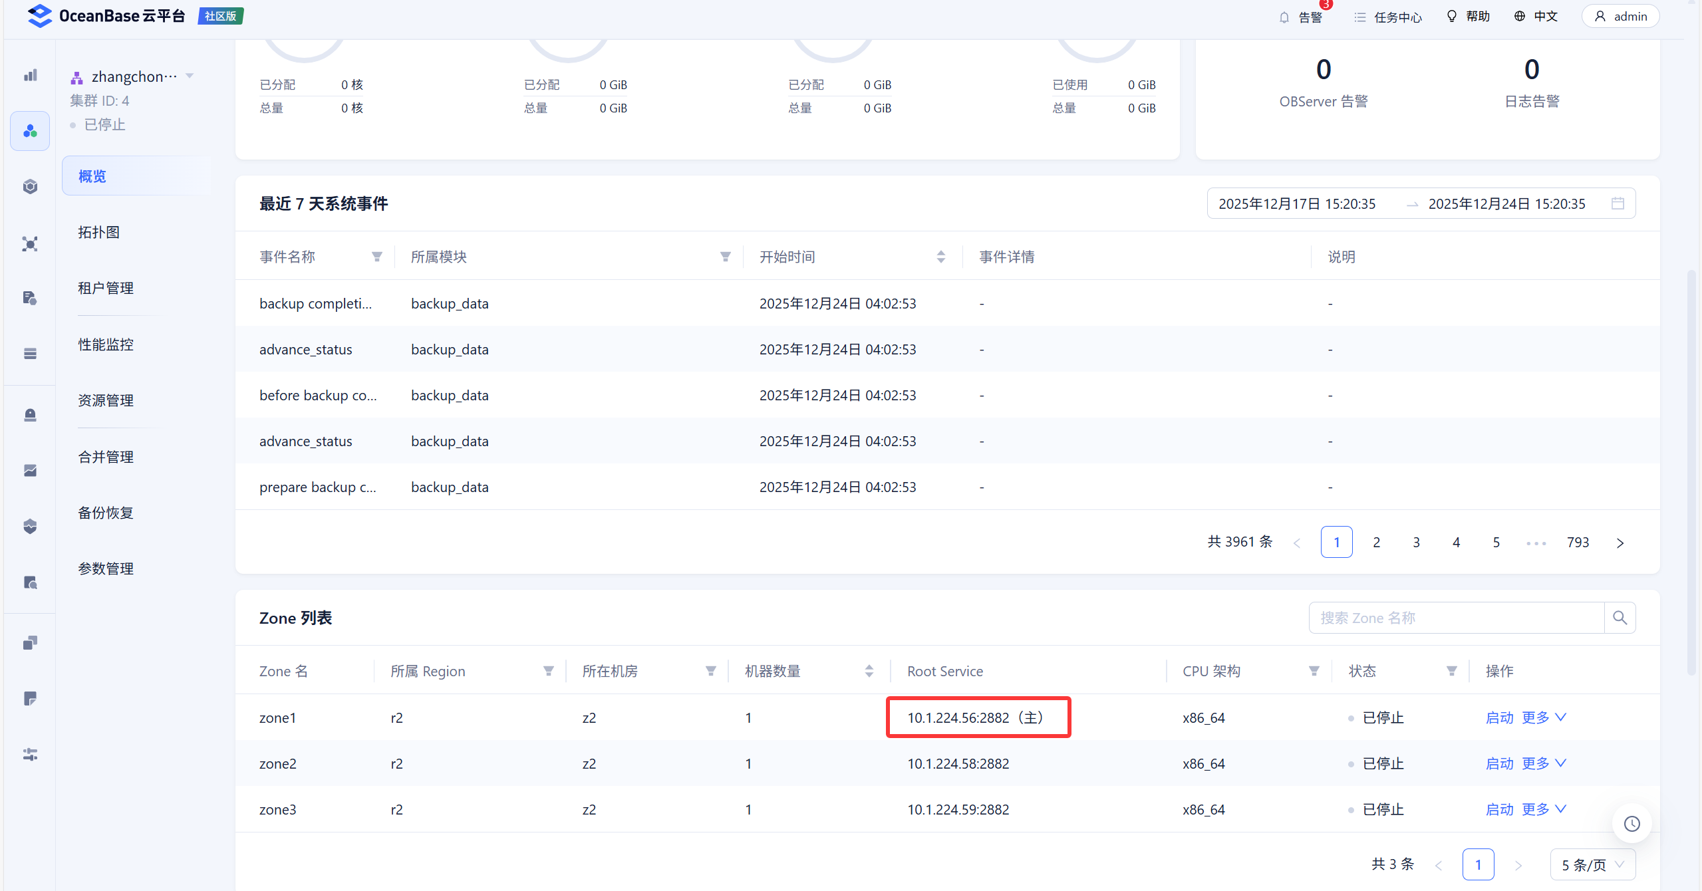Open the calendar icon in date range picker

[1618, 203]
